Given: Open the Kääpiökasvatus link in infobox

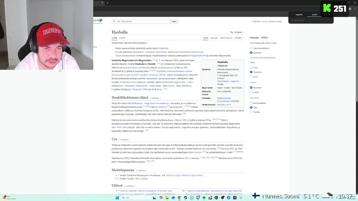Looking at the screenshot, I should 224,98.
